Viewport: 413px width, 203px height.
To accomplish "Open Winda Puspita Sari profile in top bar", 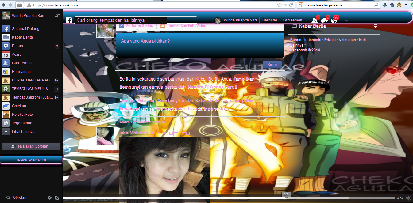I will 236,20.
